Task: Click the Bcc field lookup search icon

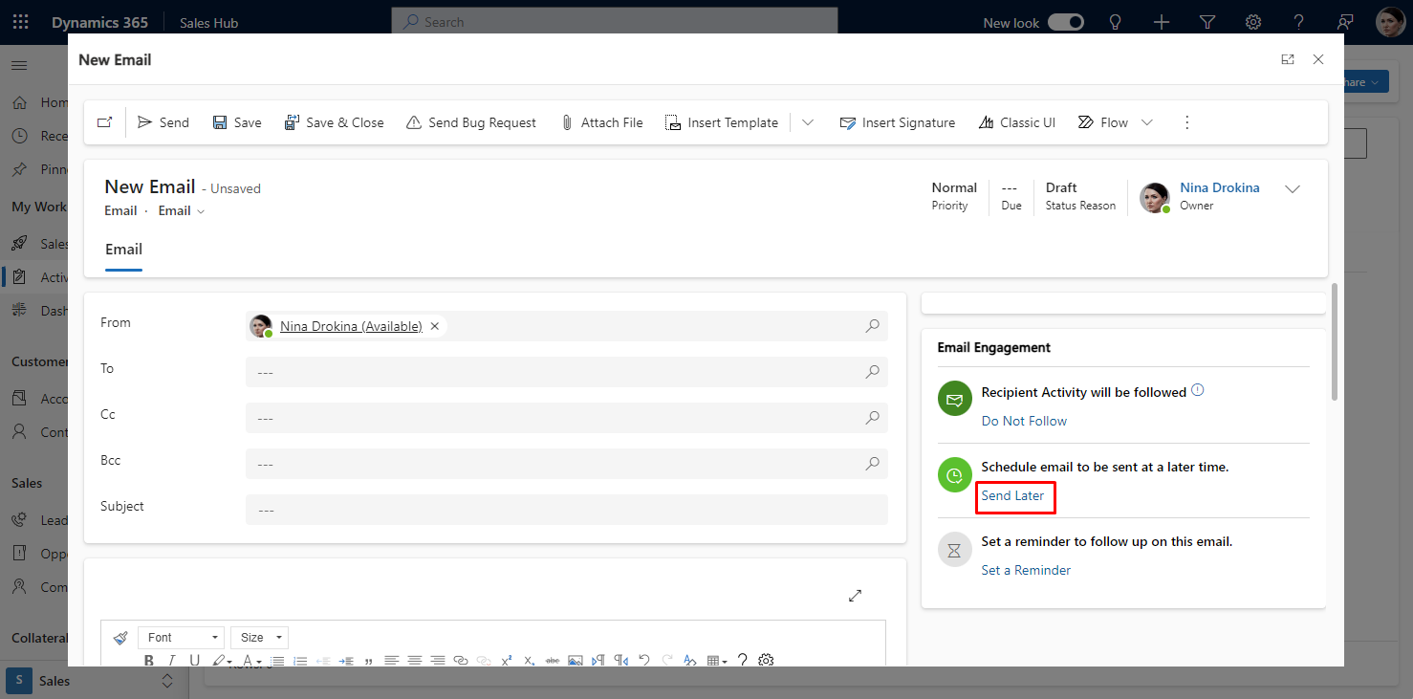Action: pyautogui.click(x=872, y=464)
